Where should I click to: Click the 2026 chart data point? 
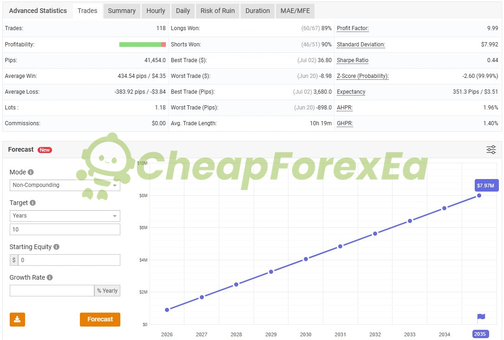point(167,310)
